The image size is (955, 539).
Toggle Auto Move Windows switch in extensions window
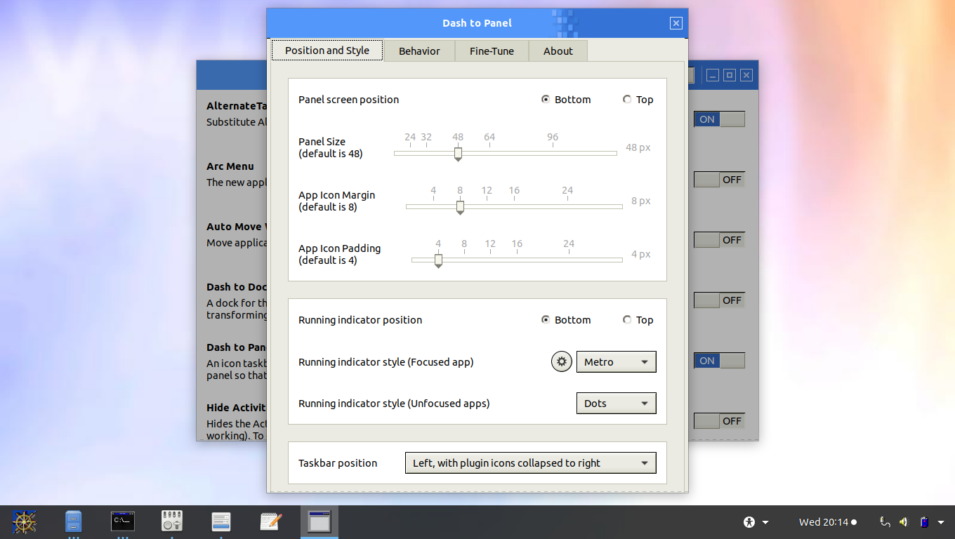719,240
